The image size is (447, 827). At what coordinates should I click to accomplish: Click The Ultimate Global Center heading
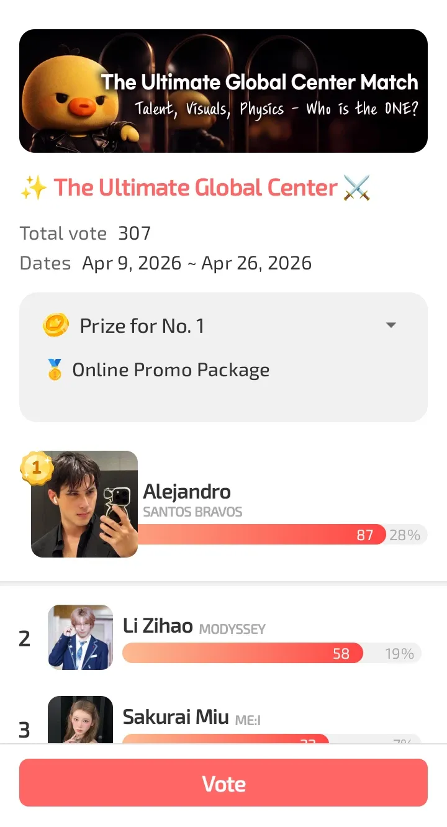(196, 188)
